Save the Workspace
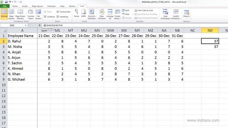The width and height of the screenshot is (228, 128). click(165, 14)
